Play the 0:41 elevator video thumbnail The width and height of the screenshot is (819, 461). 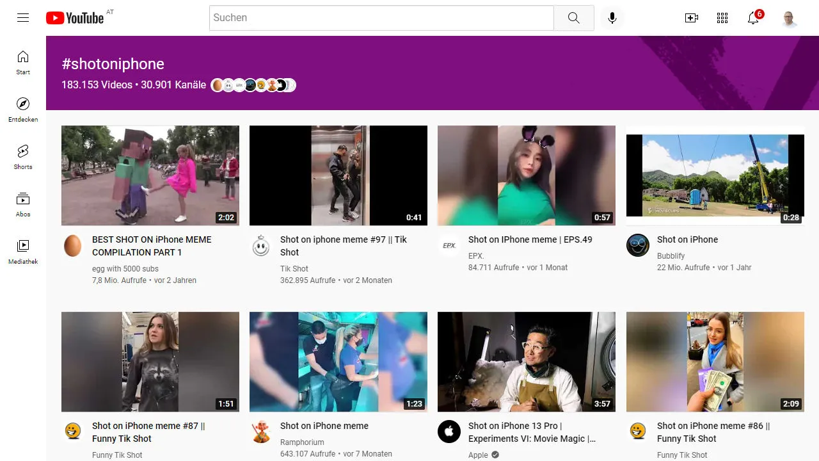[x=338, y=175]
